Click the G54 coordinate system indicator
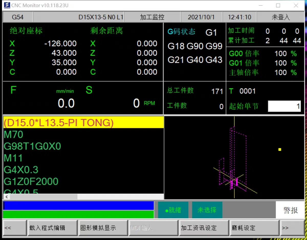Viewport: 307px width, 240px height. tap(18, 17)
